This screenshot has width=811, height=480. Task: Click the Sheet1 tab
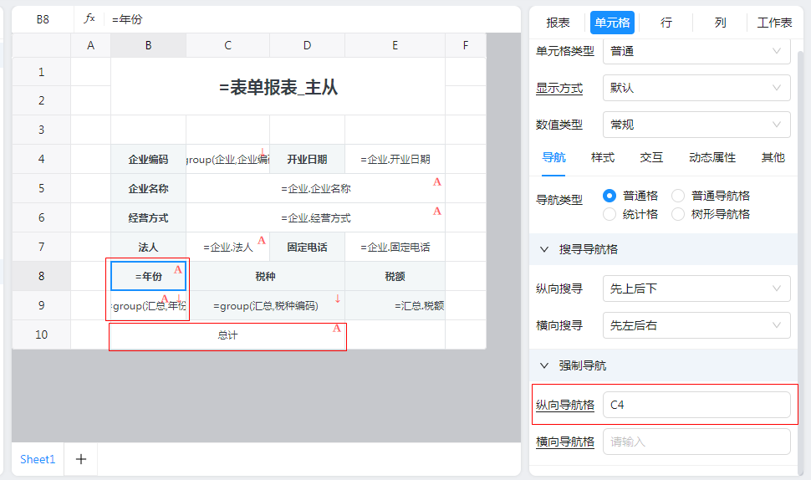pyautogui.click(x=38, y=459)
